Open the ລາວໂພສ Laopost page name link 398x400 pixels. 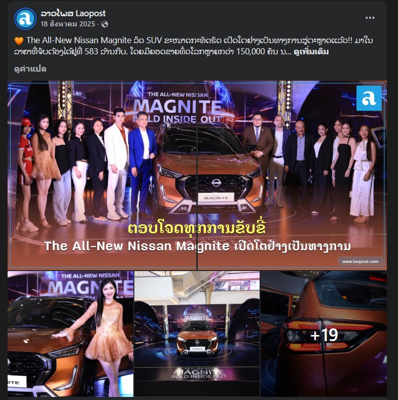(73, 13)
